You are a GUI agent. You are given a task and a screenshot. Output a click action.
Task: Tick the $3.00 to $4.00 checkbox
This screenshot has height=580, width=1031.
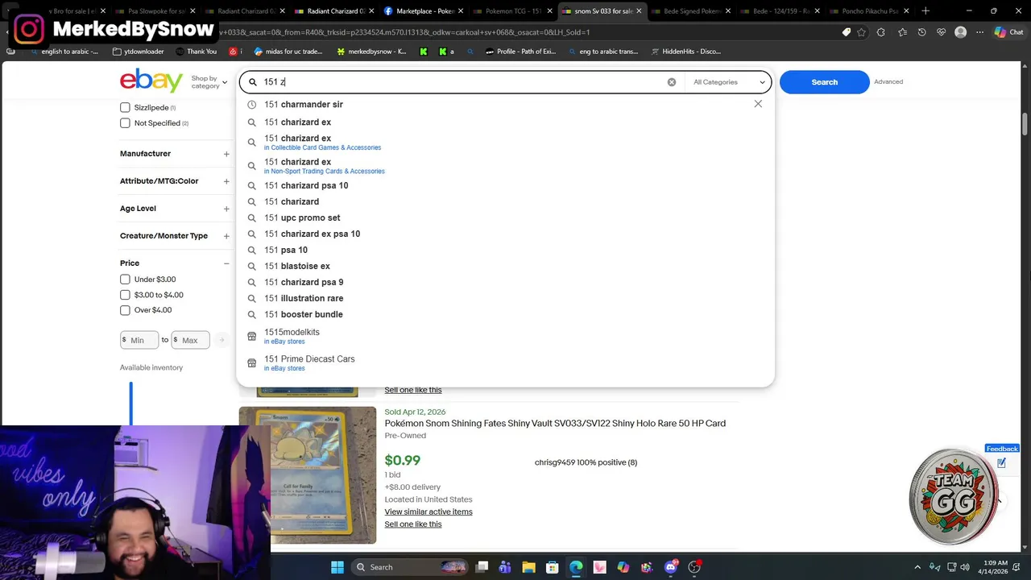click(125, 295)
